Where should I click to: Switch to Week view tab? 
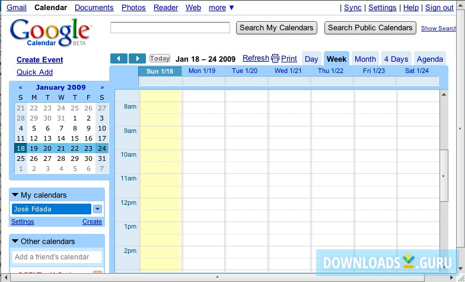[336, 59]
